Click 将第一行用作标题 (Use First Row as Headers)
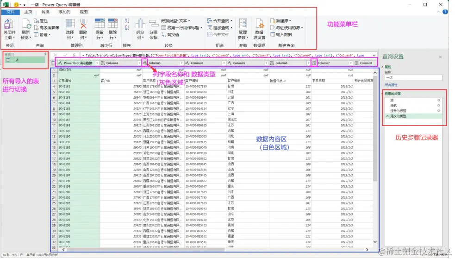Image resolution: width=455 pixels, height=259 pixels. point(182,28)
